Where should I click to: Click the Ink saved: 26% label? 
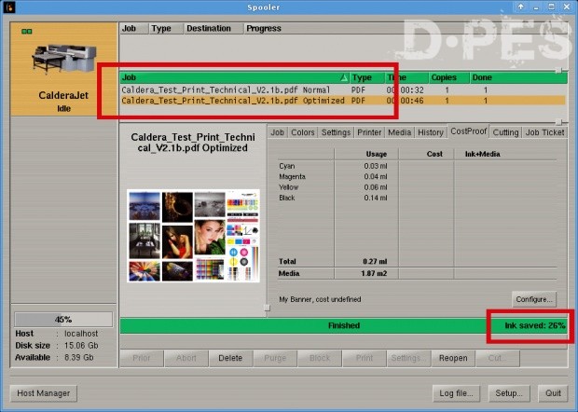(534, 325)
